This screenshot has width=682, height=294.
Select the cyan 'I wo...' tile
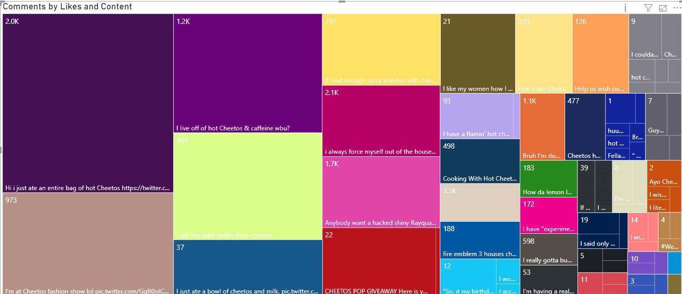pos(508,271)
